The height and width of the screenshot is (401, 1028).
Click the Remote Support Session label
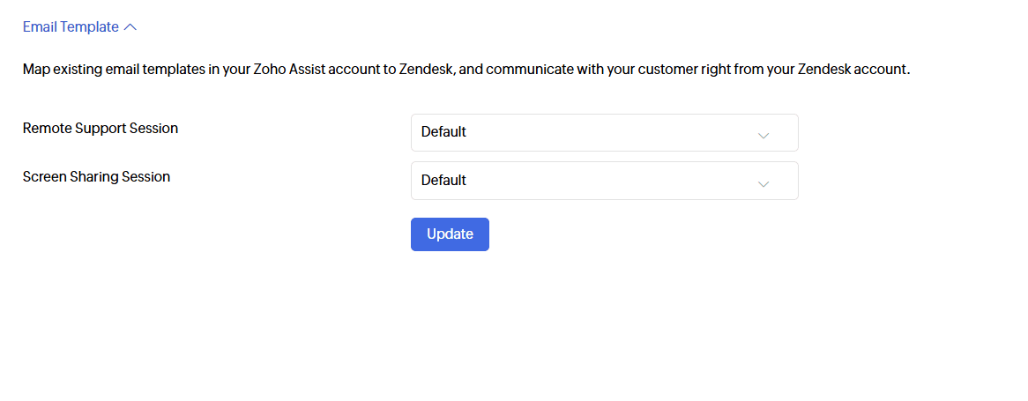coord(101,128)
